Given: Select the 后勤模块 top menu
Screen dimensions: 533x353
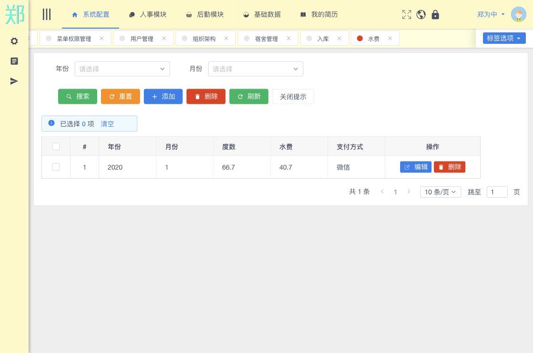Looking at the screenshot, I should [x=205, y=14].
